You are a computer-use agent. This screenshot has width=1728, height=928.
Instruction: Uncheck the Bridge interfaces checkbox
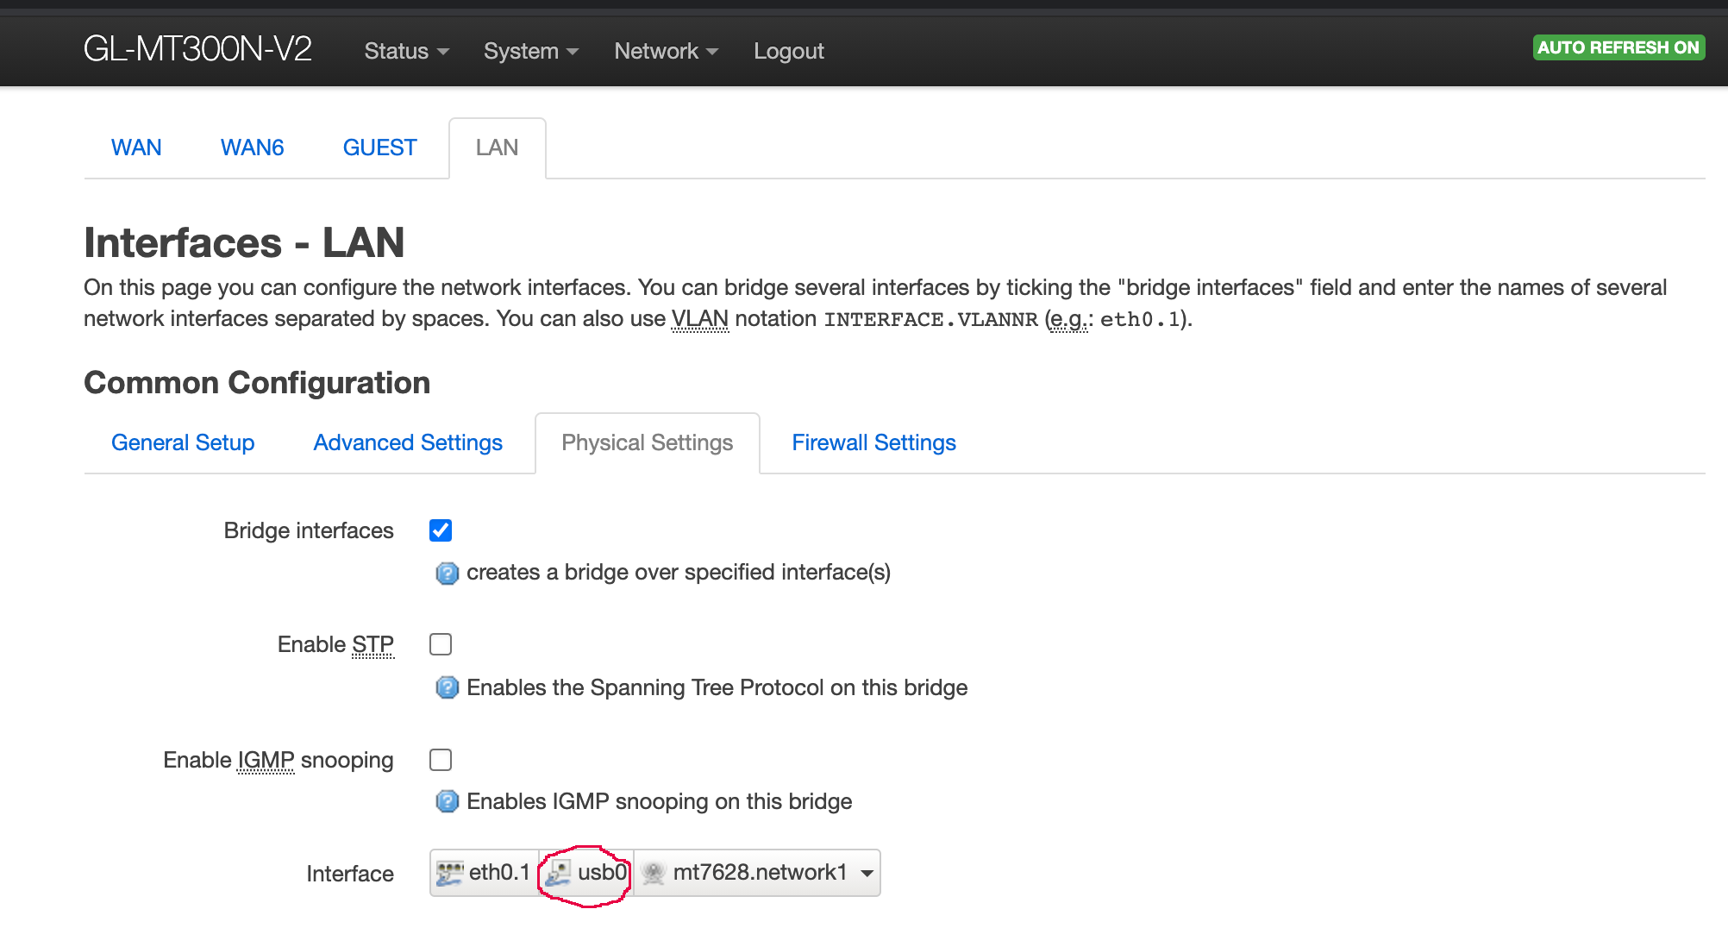441,530
